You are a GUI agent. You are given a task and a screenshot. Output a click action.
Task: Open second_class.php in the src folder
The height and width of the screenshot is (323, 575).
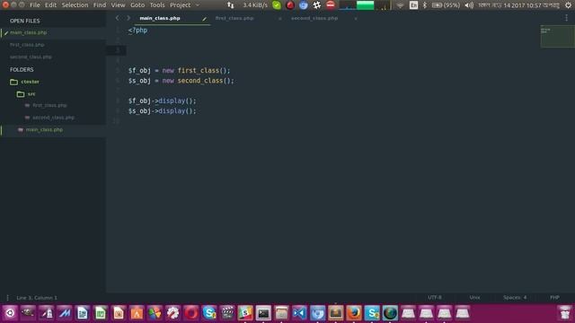[x=53, y=118]
